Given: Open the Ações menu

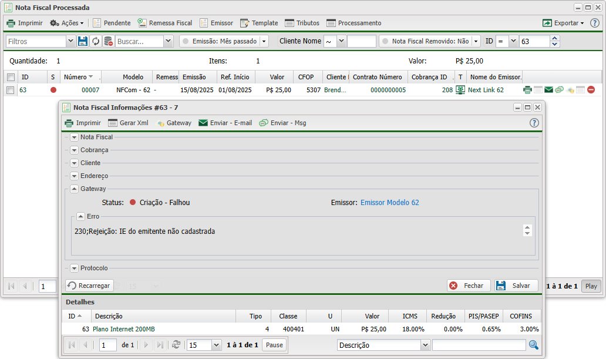Looking at the screenshot, I should point(66,23).
